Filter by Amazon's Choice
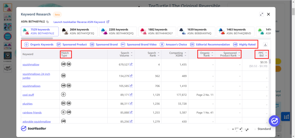This screenshot has height=138, width=295. click(173, 44)
